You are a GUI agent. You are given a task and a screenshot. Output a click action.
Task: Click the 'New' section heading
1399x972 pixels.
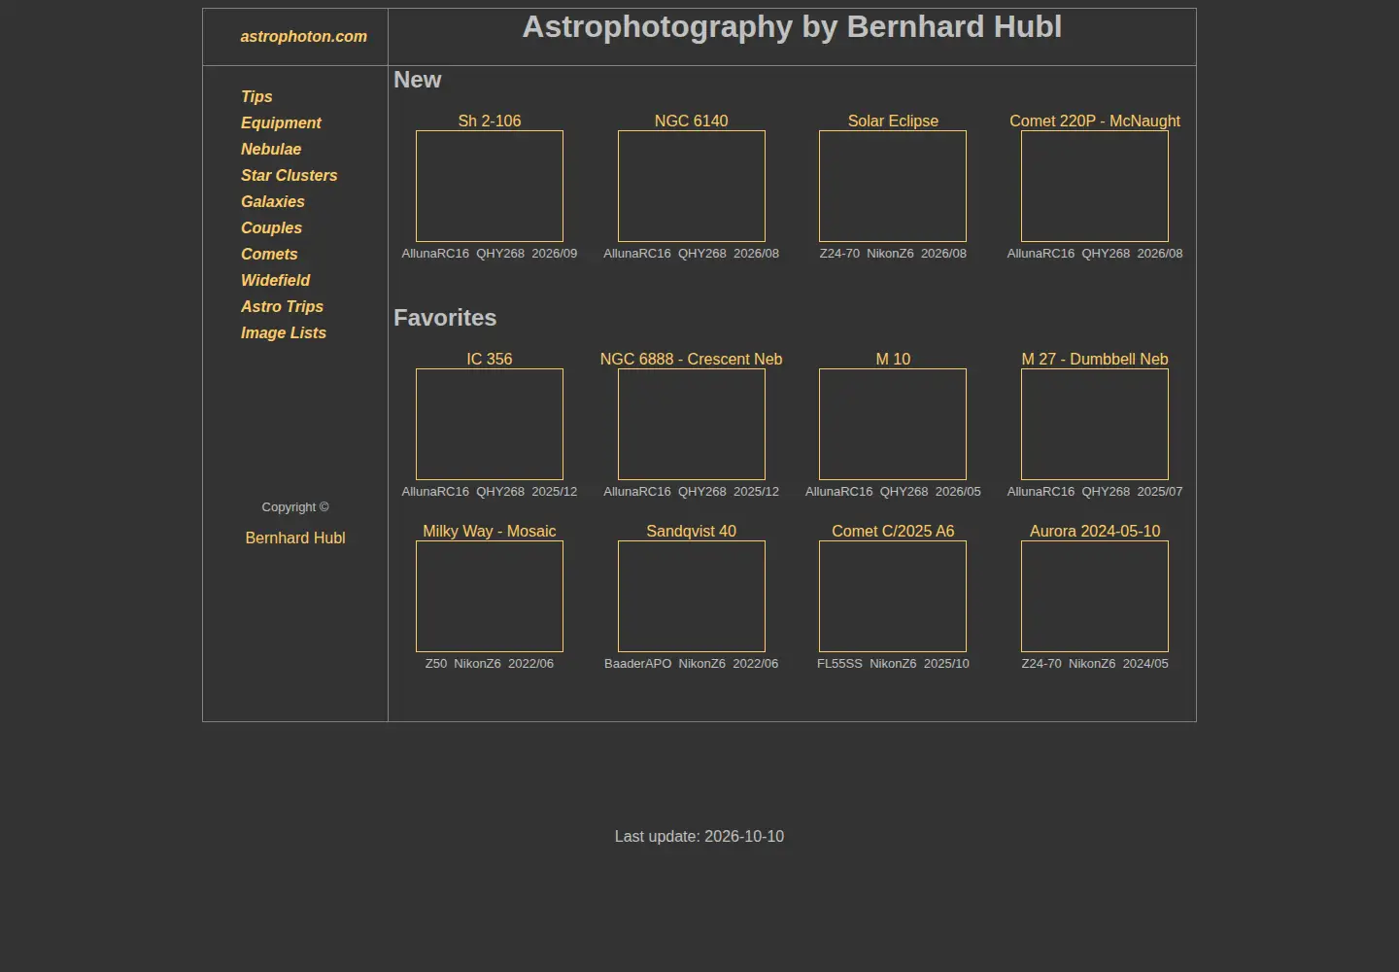[x=418, y=80]
